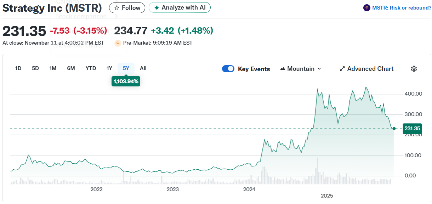Toggle the Key Events switch off
432x204 pixels.
point(228,69)
